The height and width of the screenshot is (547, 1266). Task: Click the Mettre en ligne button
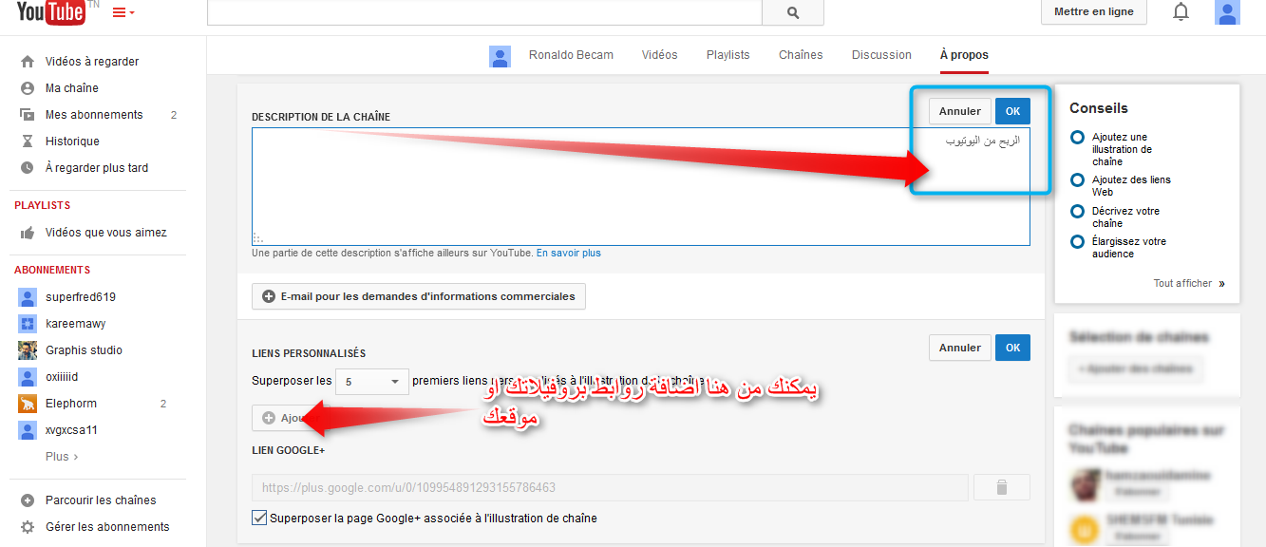click(x=1093, y=12)
